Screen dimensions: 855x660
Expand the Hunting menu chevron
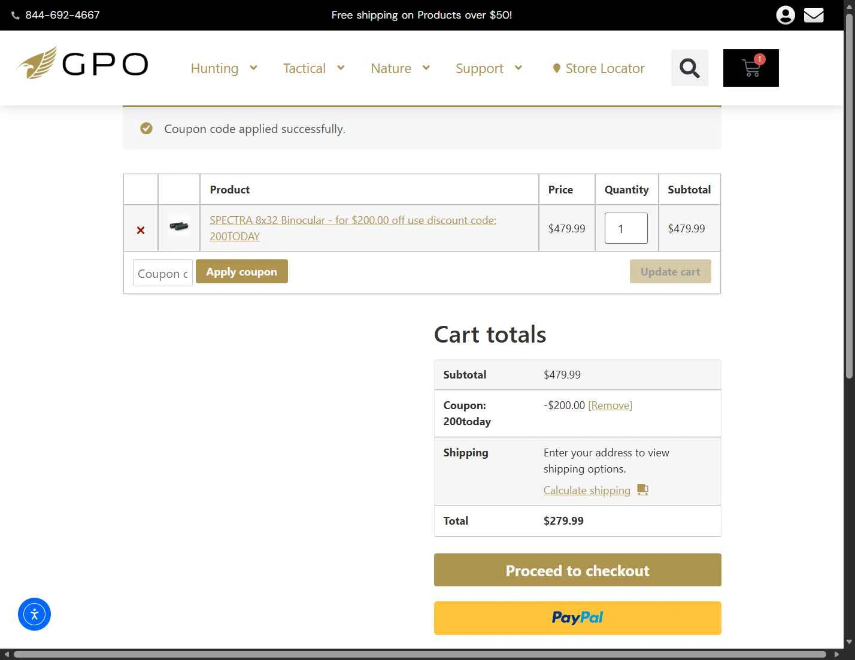pos(253,68)
